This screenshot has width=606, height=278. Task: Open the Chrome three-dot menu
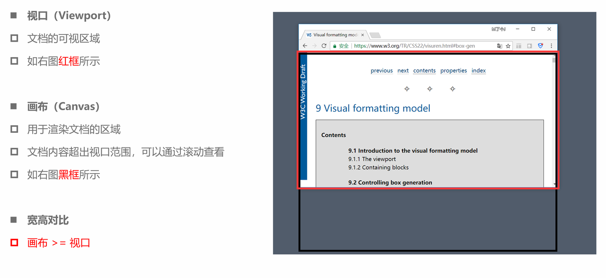pyautogui.click(x=551, y=46)
